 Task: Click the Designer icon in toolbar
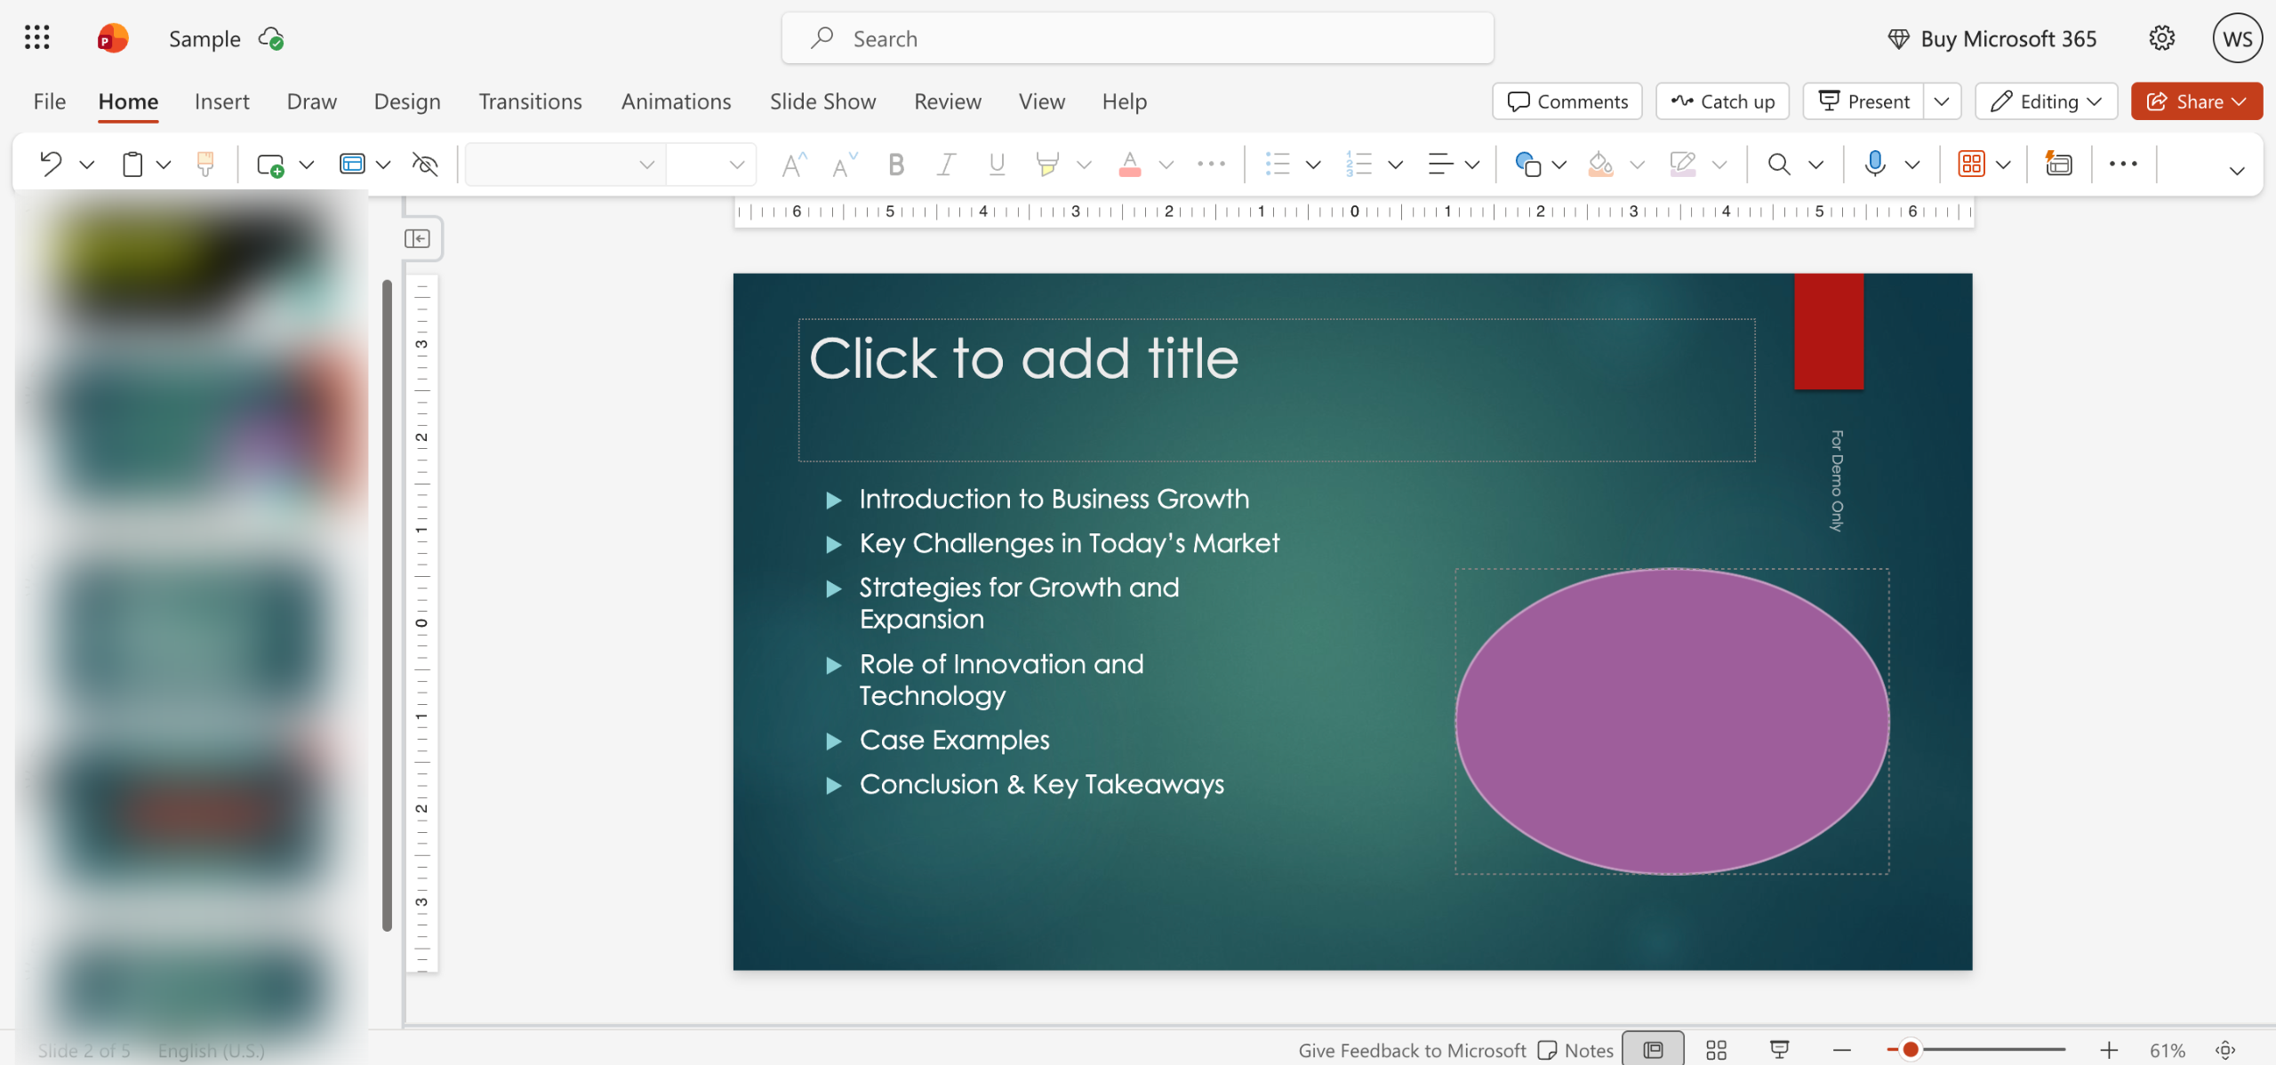tap(2058, 164)
